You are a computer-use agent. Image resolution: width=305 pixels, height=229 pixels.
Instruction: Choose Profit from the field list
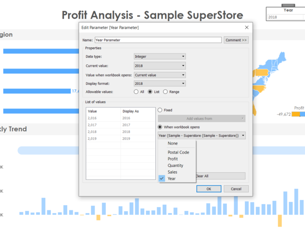pyautogui.click(x=173, y=159)
